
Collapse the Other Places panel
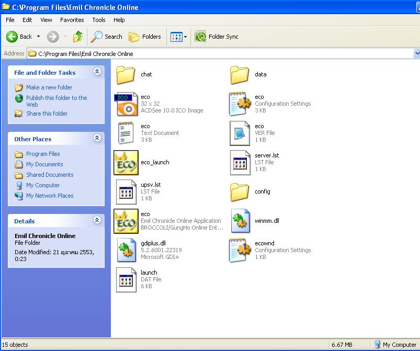pyautogui.click(x=97, y=139)
